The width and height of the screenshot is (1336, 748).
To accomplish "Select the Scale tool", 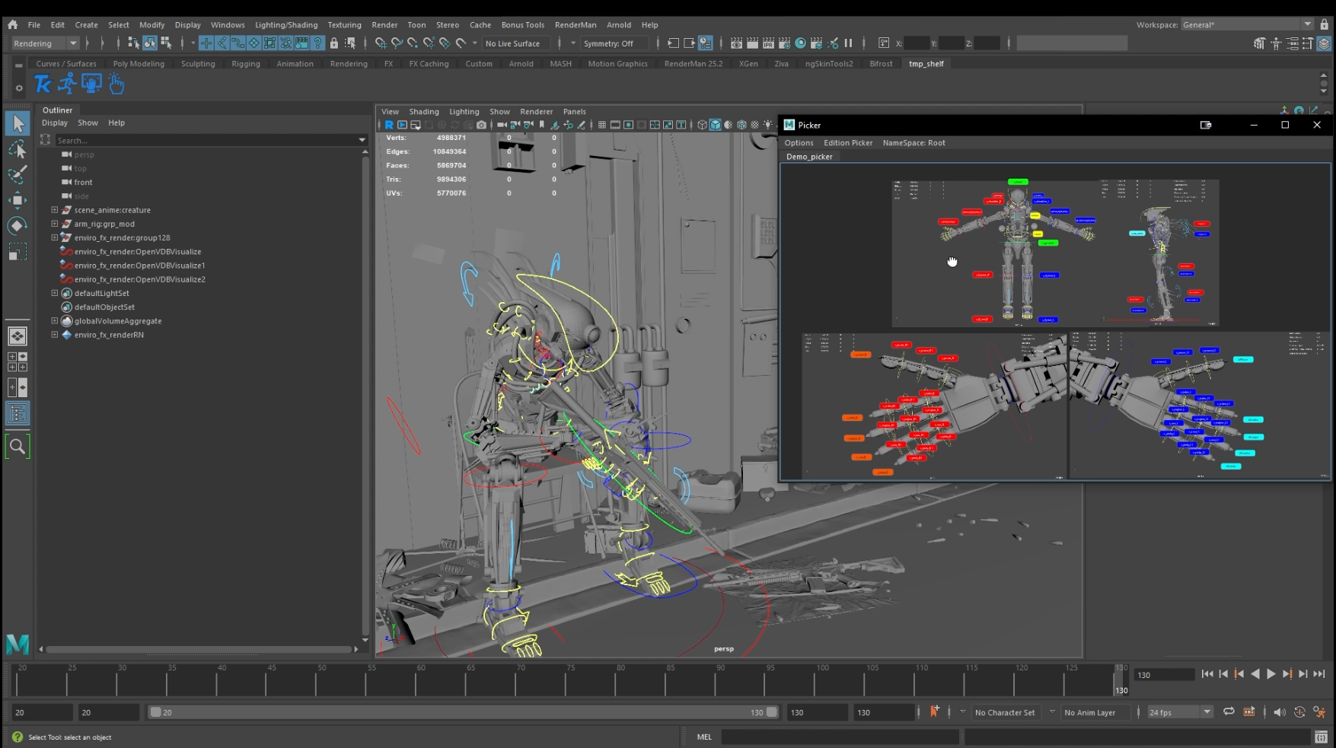I will coord(17,252).
